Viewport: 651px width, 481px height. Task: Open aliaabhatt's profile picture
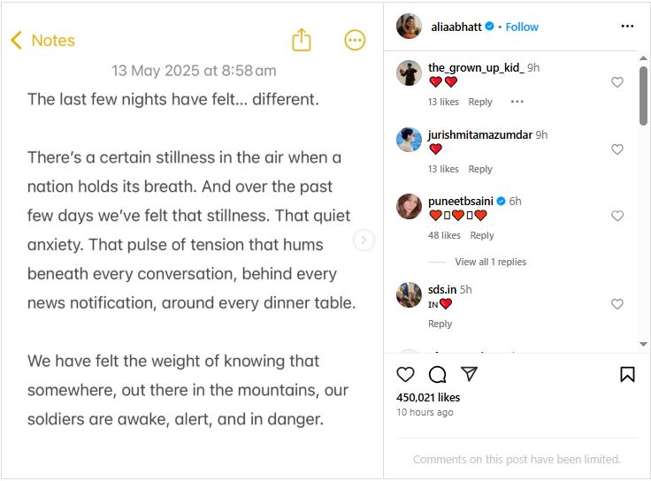click(409, 27)
